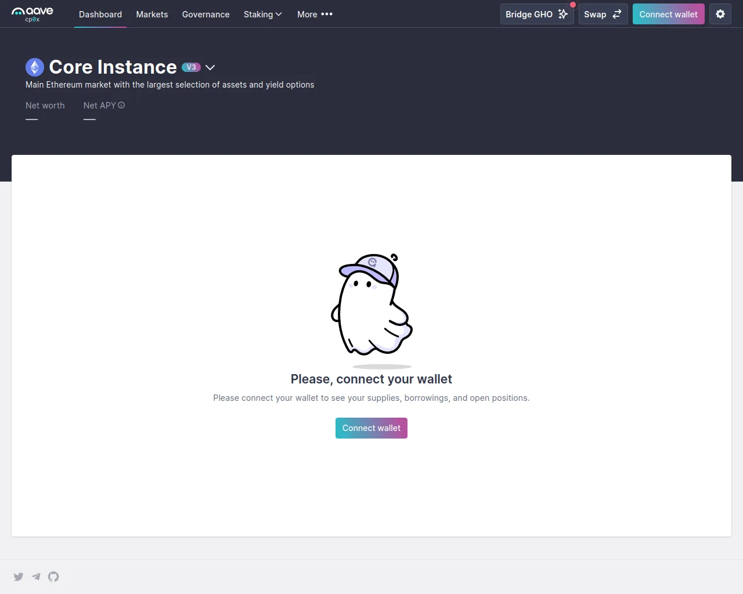Click the Core Instance heading
743x594 pixels.
pos(113,67)
